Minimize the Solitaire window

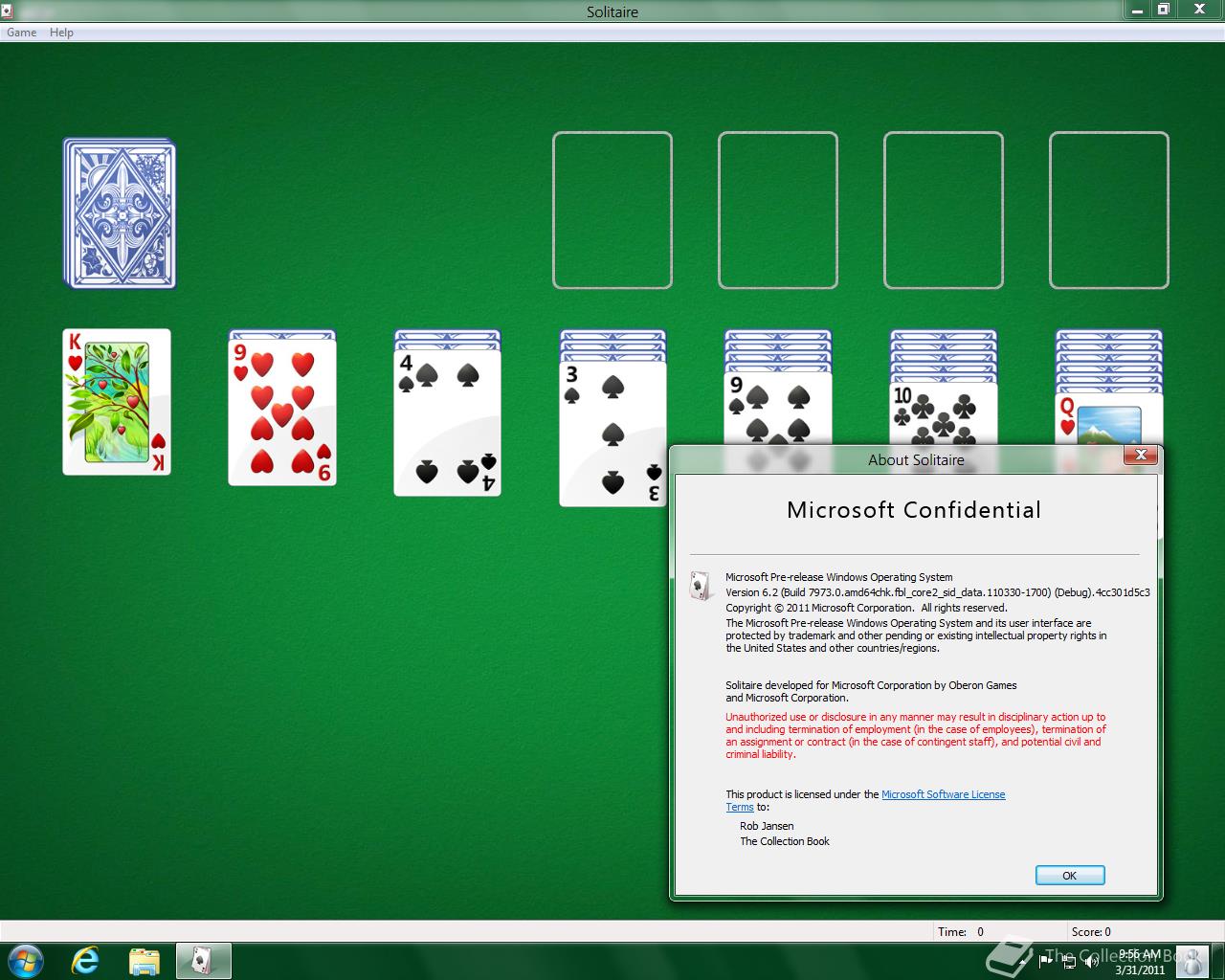(x=1136, y=9)
